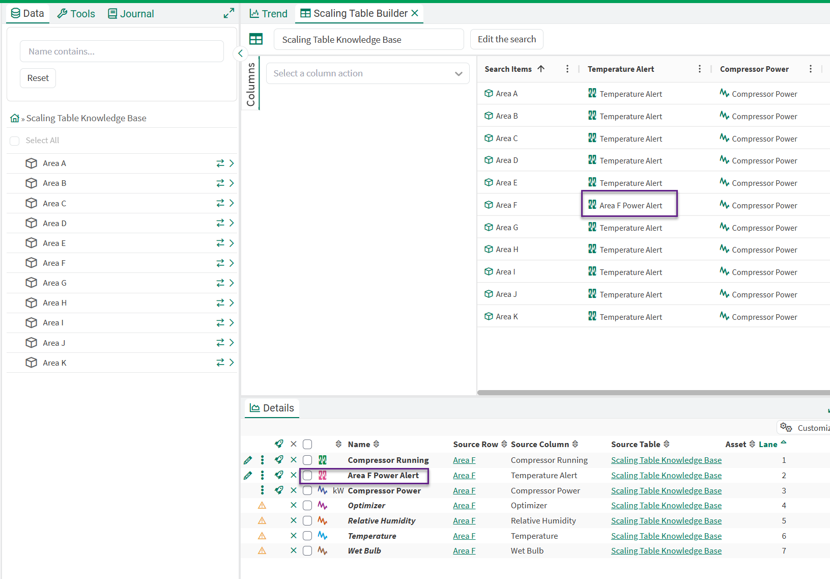This screenshot has width=830, height=579.
Task: Open the Journal tab
Action: [131, 14]
